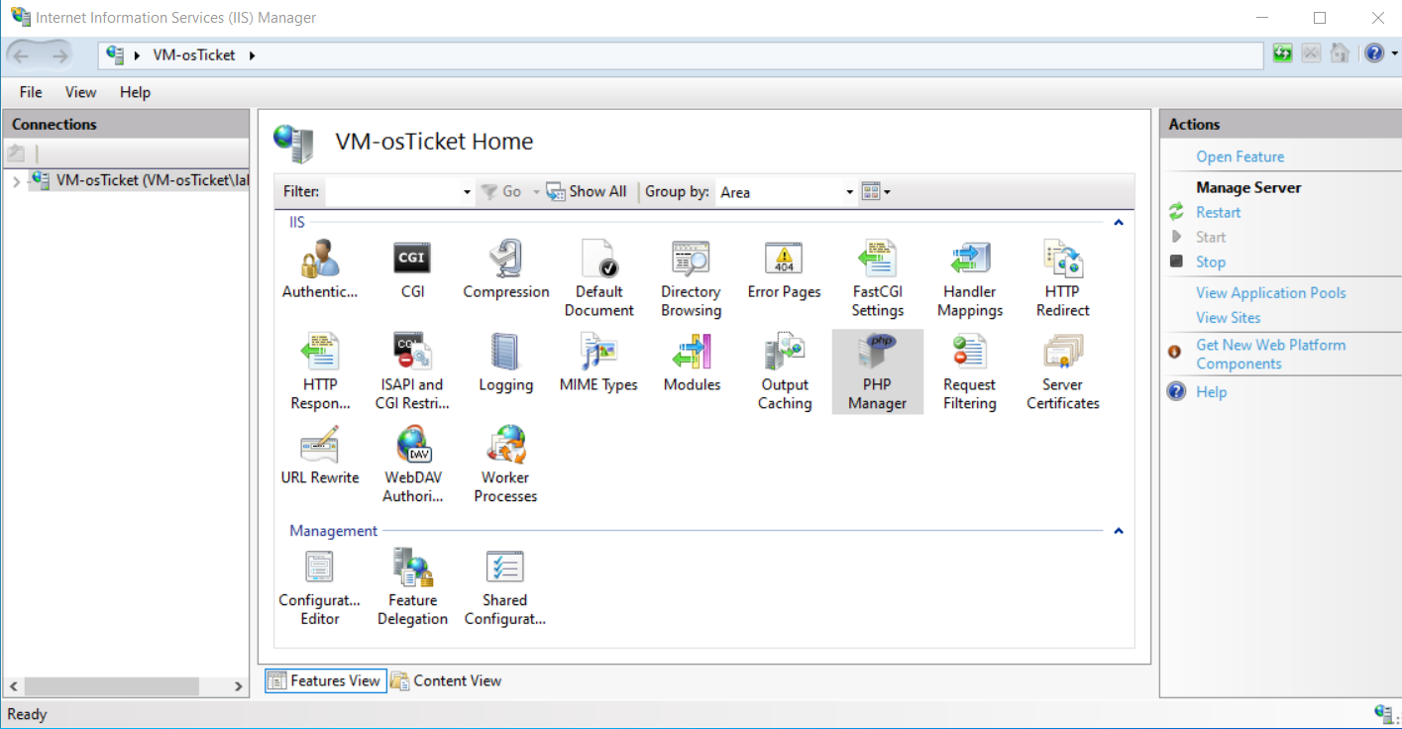The image size is (1402, 729).
Task: Click VM-osTicket in the address breadcrumb
Action: pyautogui.click(x=194, y=55)
